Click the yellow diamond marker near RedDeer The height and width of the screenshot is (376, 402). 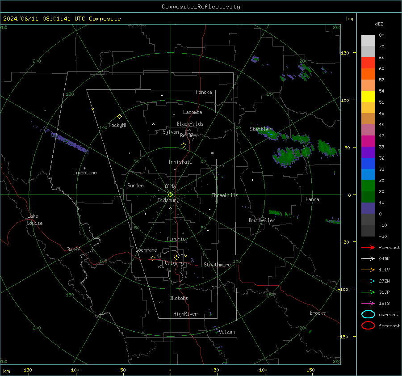[x=184, y=145]
